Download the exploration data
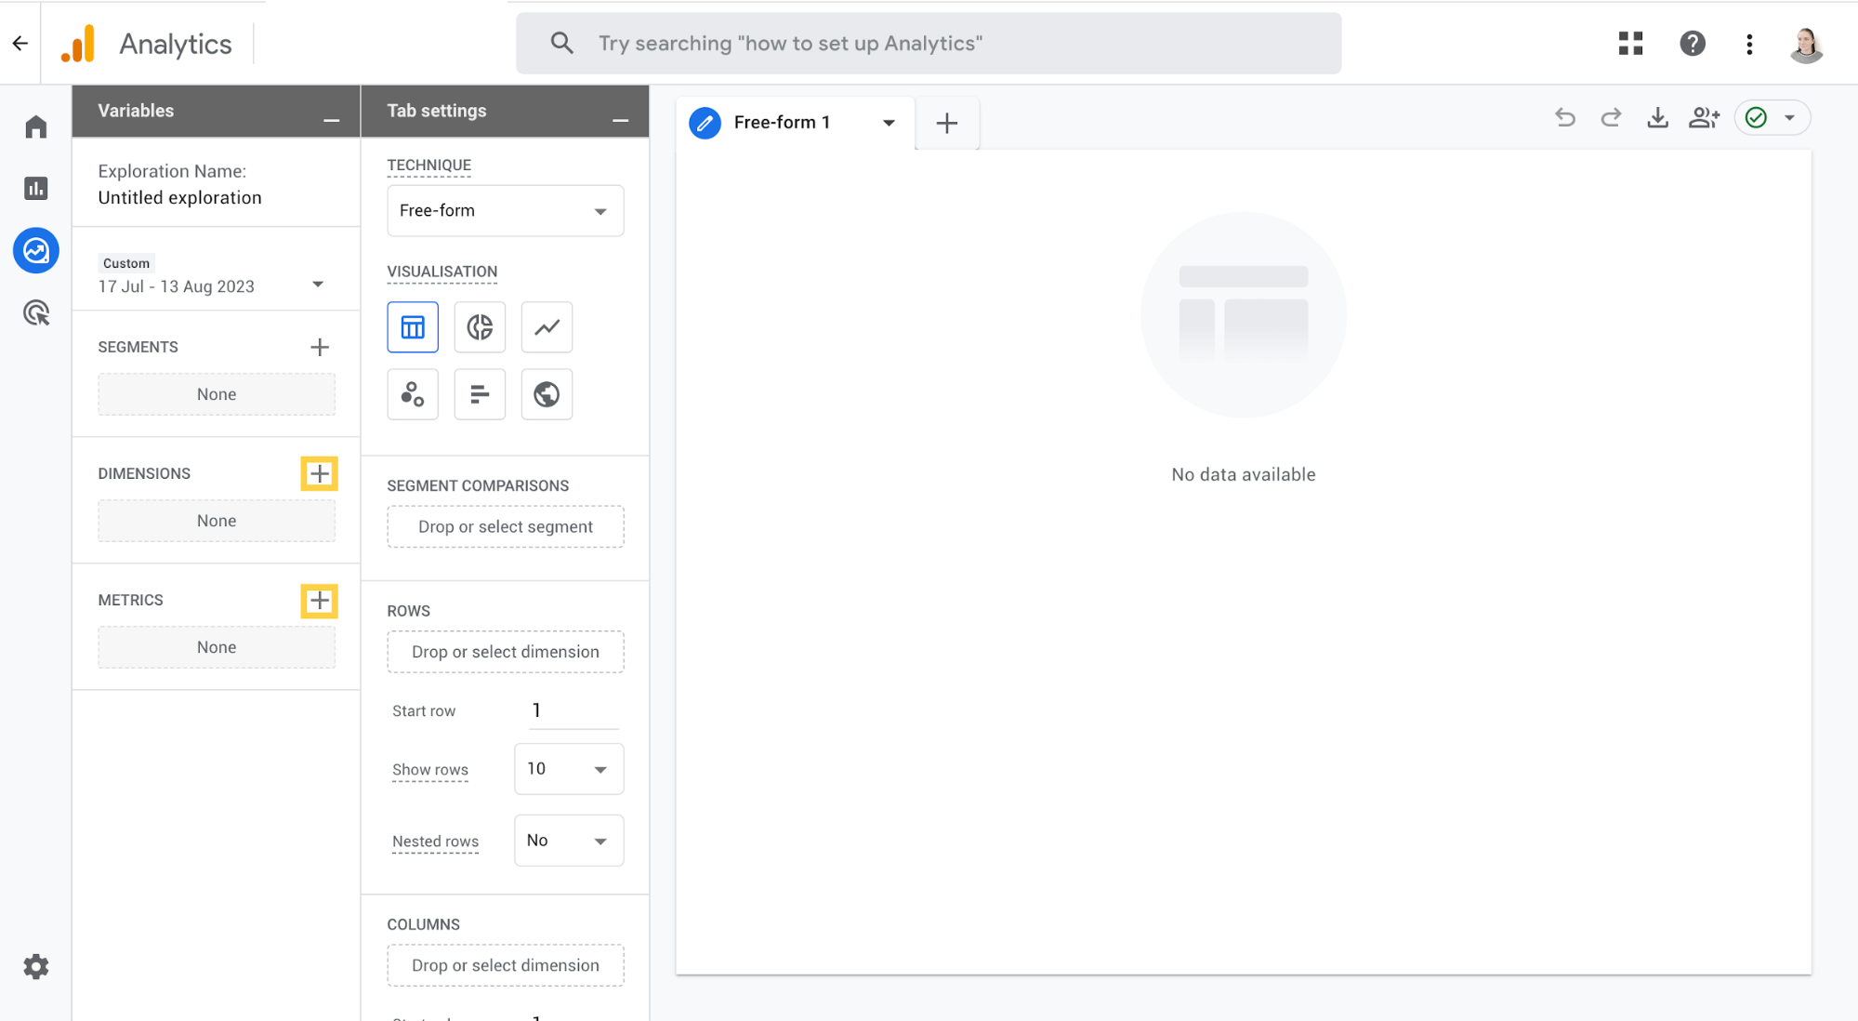The height and width of the screenshot is (1021, 1858). point(1657,118)
